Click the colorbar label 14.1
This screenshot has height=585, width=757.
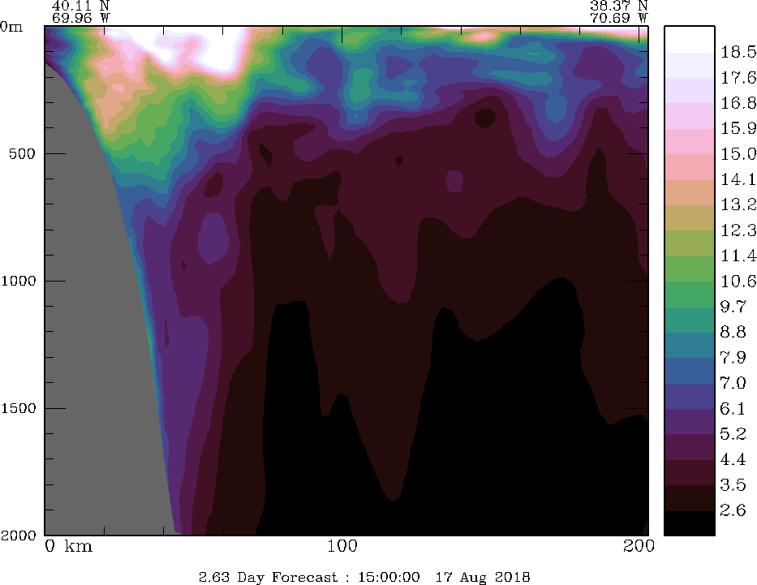[x=738, y=179]
